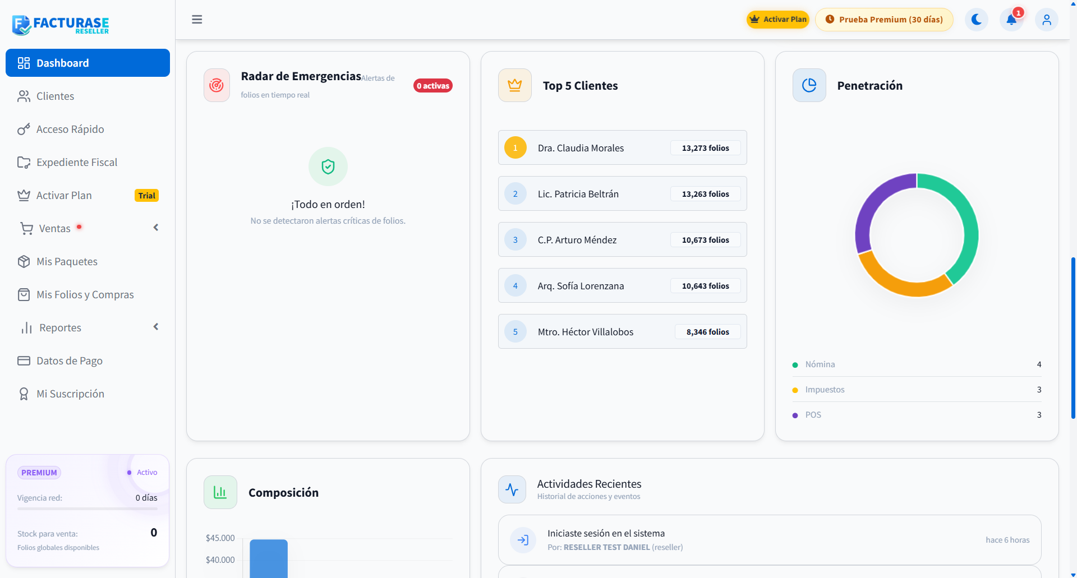Go to Dashboard in the sidebar
The height and width of the screenshot is (578, 1077).
pyautogui.click(x=88, y=63)
